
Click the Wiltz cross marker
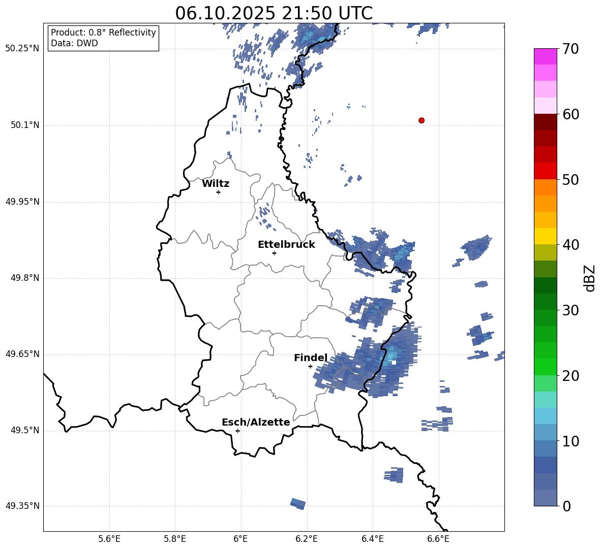[219, 192]
